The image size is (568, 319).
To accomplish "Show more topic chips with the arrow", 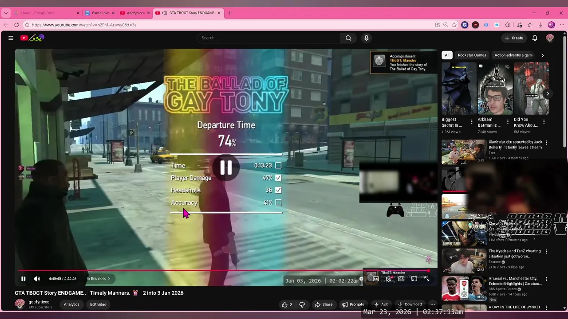I will coord(542,55).
